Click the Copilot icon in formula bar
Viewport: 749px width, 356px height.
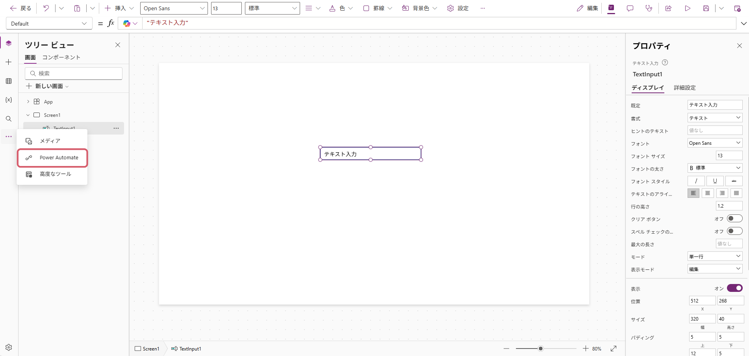[127, 24]
